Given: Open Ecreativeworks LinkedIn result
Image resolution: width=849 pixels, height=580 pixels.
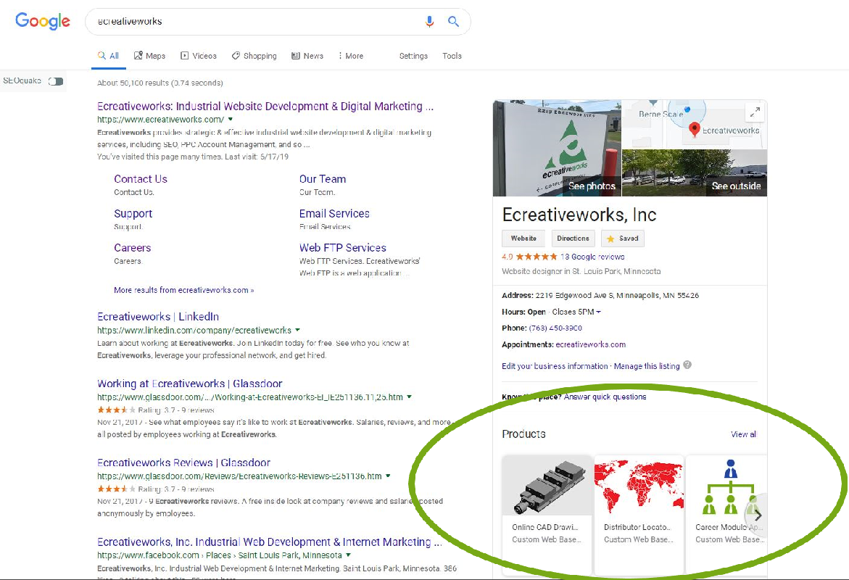Looking at the screenshot, I should [158, 316].
